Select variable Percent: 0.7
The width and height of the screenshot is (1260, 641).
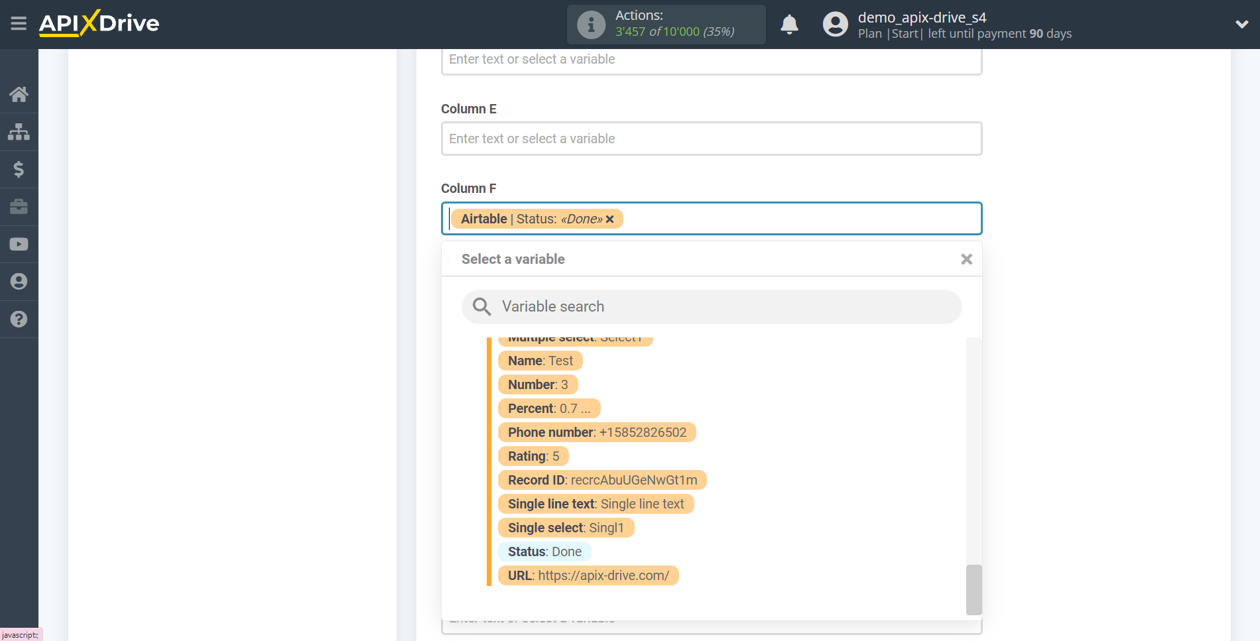coord(549,408)
